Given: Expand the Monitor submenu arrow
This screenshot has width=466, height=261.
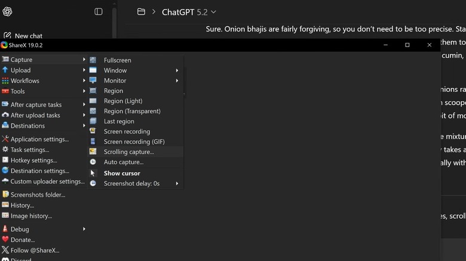Looking at the screenshot, I should click(x=177, y=80).
